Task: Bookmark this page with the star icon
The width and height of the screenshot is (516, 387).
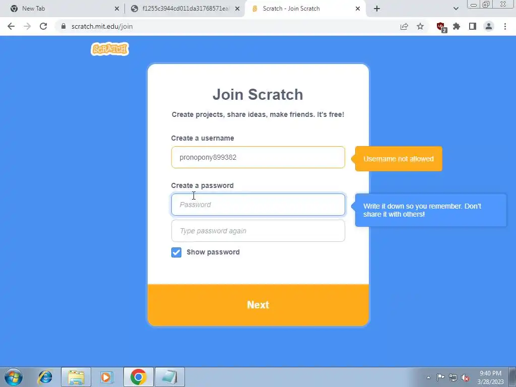Action: click(420, 26)
